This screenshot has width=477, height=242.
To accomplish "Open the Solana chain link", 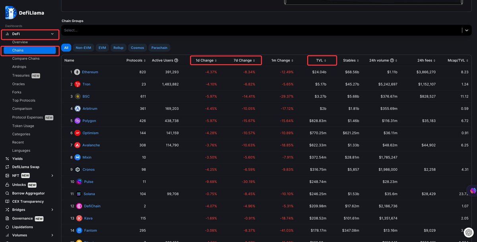I will [89, 194].
